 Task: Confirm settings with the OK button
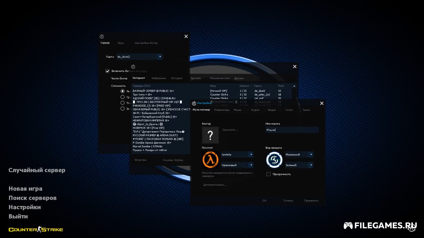pos(265,200)
